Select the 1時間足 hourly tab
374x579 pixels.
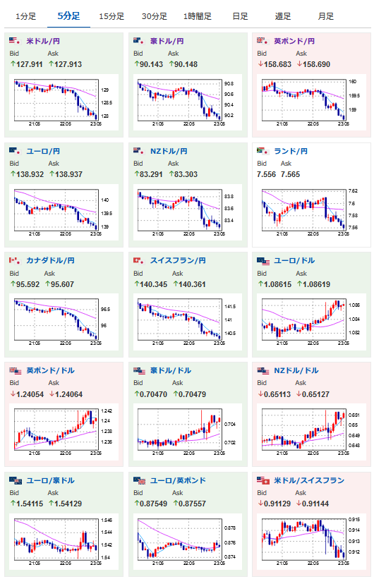click(x=198, y=16)
